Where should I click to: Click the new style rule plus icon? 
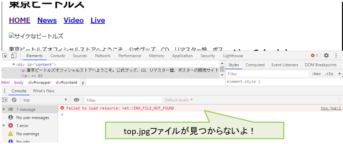tap(340, 74)
